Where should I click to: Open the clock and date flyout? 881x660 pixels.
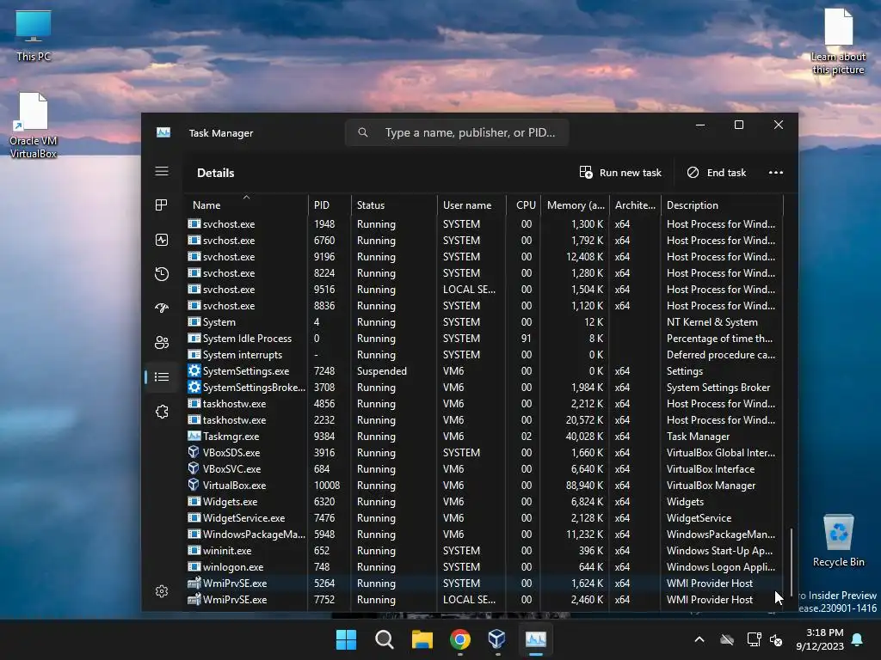coord(820,639)
